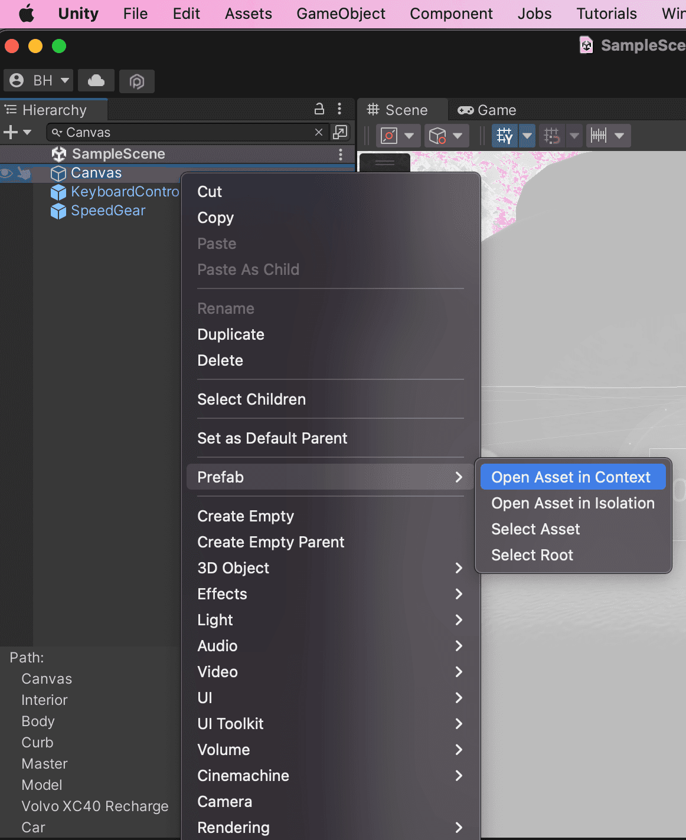Choose Open Asset in Context

pyautogui.click(x=573, y=477)
